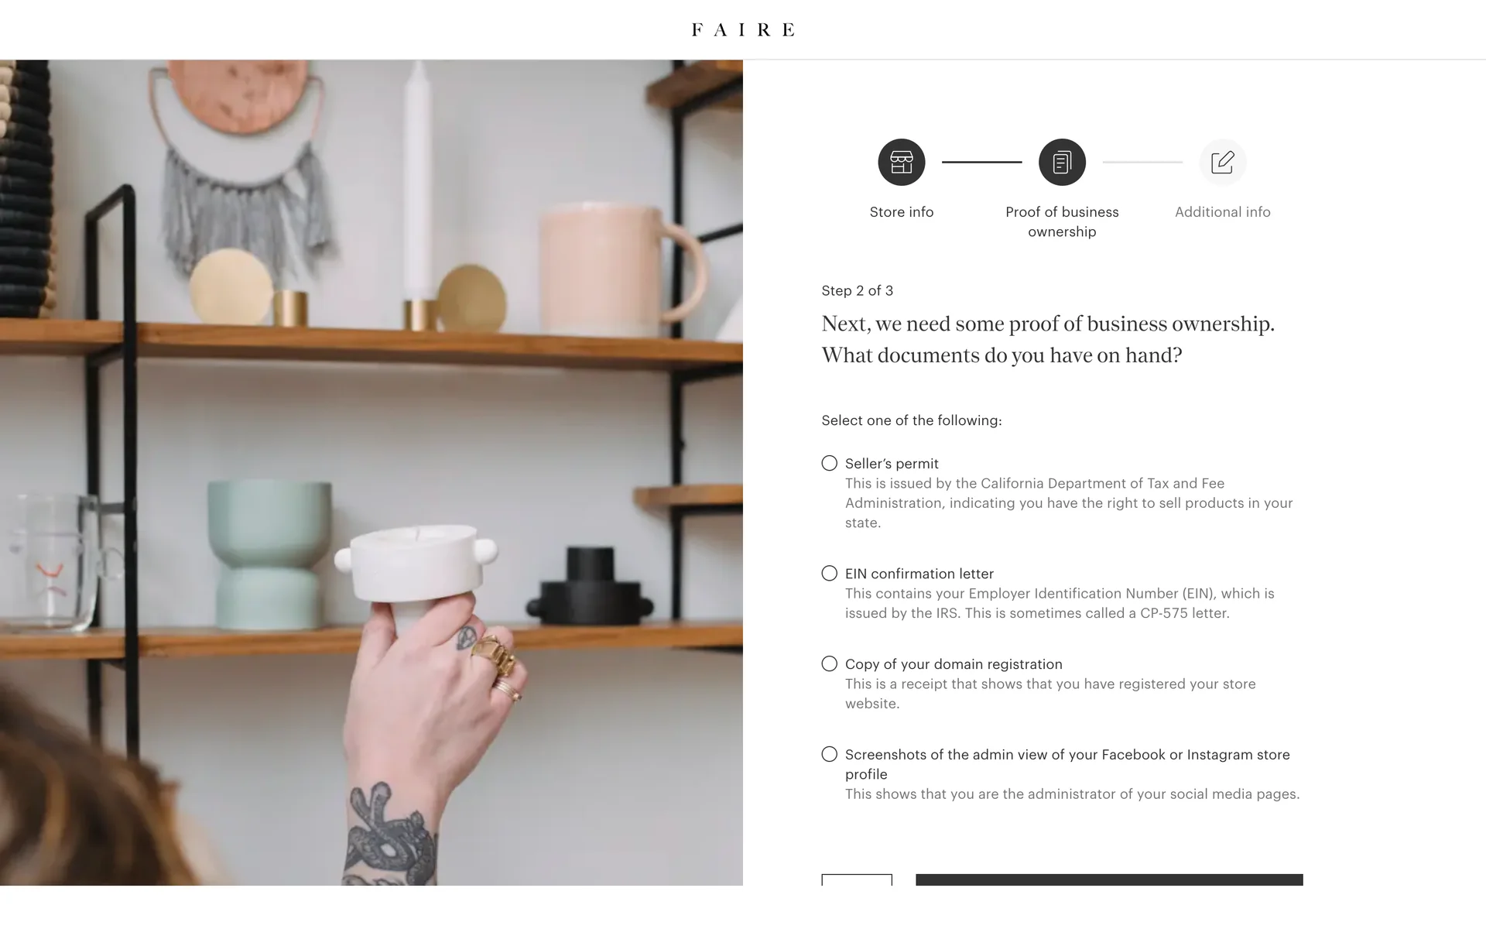Click the Screenshots of the admin view label
The image size is (1486, 929).
coord(1067,764)
